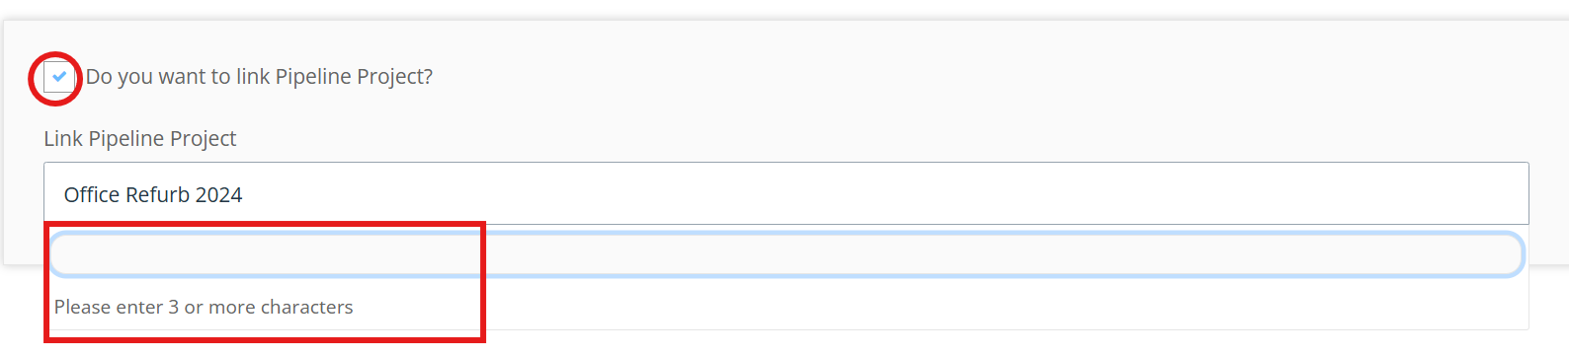Screen dimensions: 1569x355
Task: Click "Please enter 3 or more characters" hint
Action: click(x=204, y=307)
